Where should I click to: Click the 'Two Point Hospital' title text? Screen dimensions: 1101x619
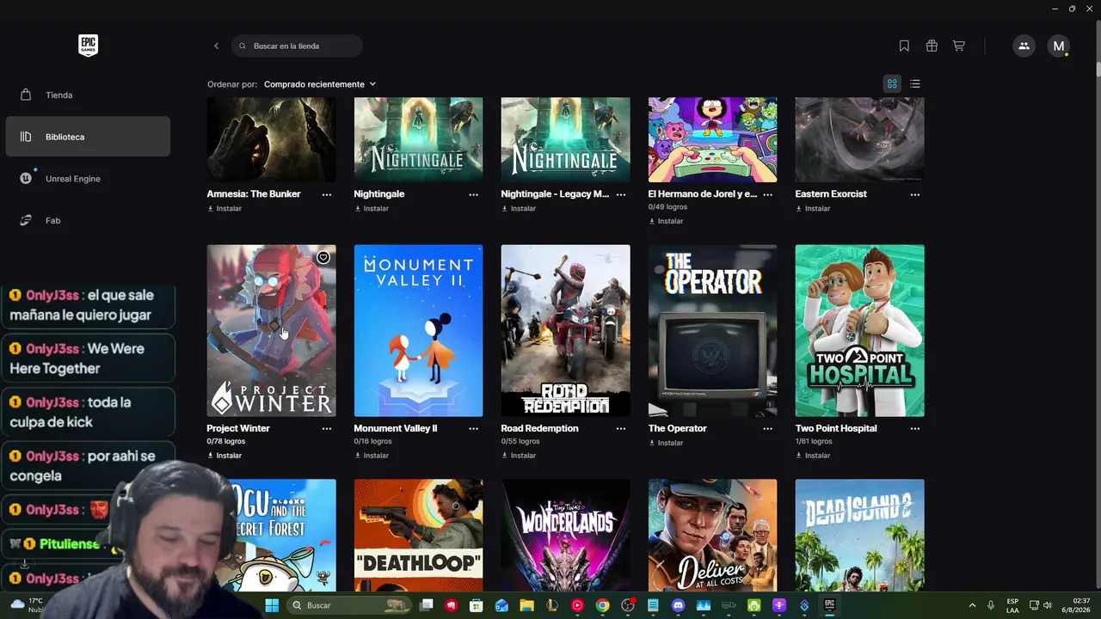click(836, 428)
